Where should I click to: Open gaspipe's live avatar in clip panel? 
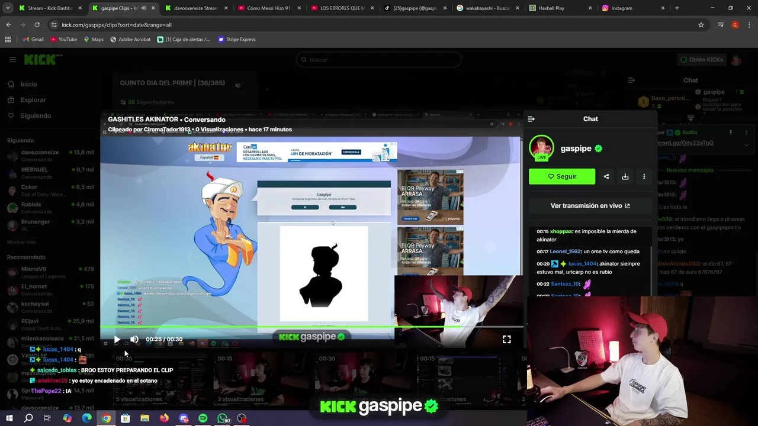541,148
